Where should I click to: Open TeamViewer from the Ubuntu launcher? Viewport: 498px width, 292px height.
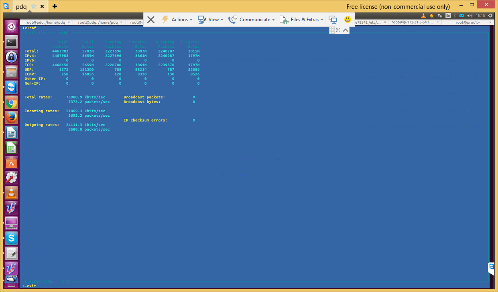pos(11,87)
